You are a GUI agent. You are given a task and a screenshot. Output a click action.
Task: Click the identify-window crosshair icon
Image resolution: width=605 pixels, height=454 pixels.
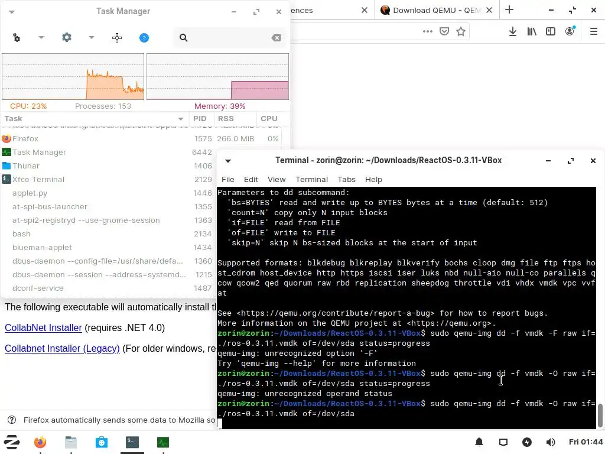pyautogui.click(x=117, y=37)
